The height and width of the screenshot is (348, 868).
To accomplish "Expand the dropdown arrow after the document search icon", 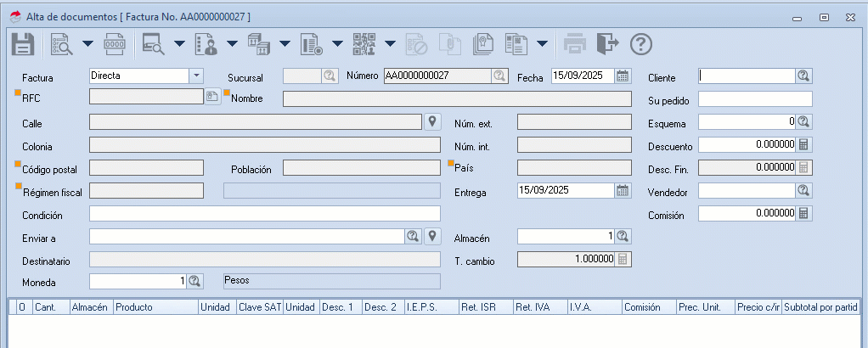I will coord(87,43).
